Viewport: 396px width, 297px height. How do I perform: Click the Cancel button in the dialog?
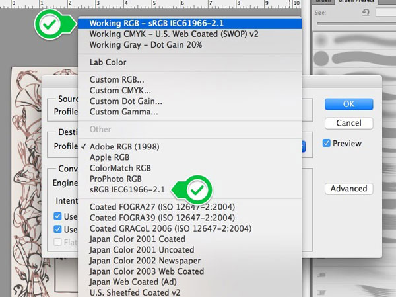[348, 123]
